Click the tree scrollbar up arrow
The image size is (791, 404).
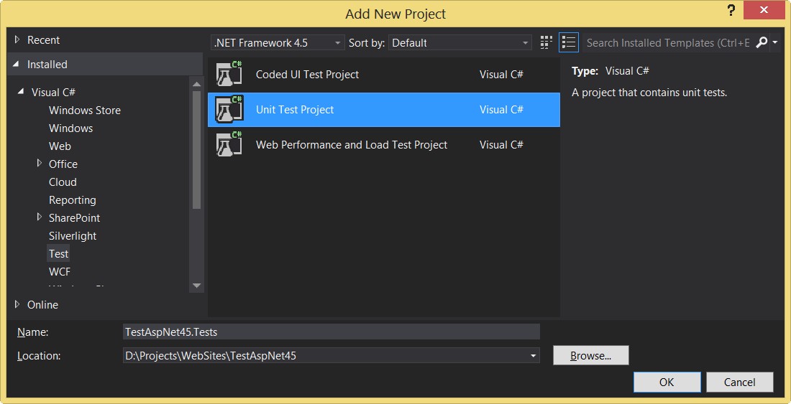click(x=197, y=85)
